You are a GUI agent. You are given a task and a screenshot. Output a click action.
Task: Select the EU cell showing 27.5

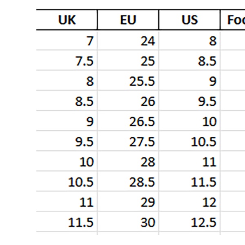point(128,142)
